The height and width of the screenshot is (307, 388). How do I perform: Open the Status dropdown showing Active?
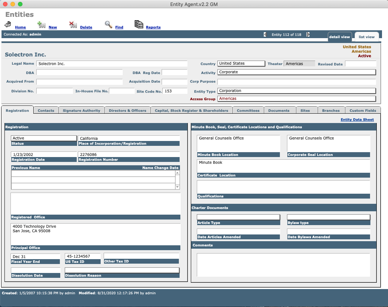tap(44, 138)
